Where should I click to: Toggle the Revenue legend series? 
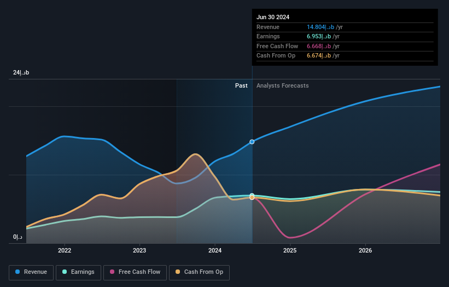31,272
